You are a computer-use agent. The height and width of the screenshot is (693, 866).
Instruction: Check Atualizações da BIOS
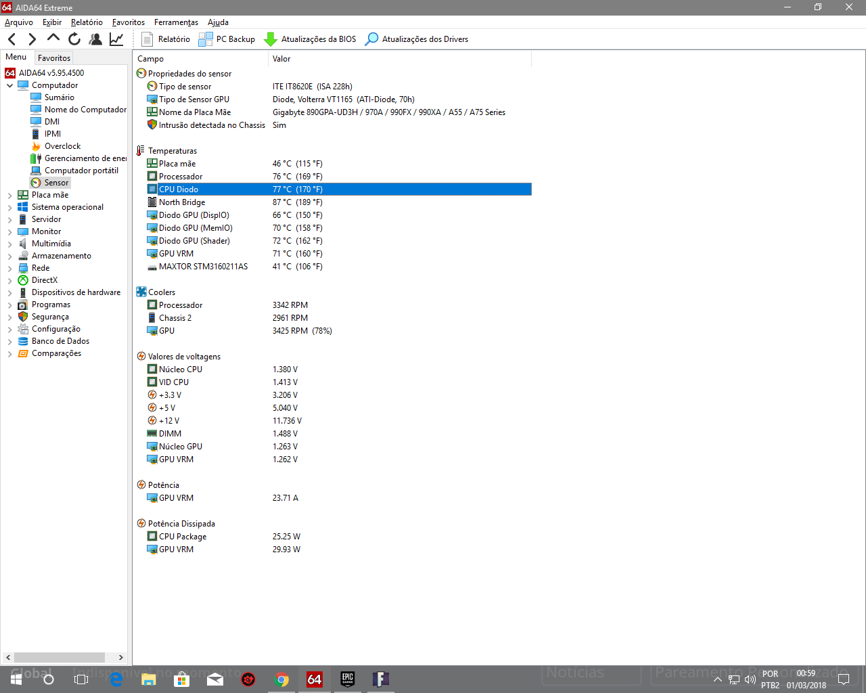click(x=310, y=39)
